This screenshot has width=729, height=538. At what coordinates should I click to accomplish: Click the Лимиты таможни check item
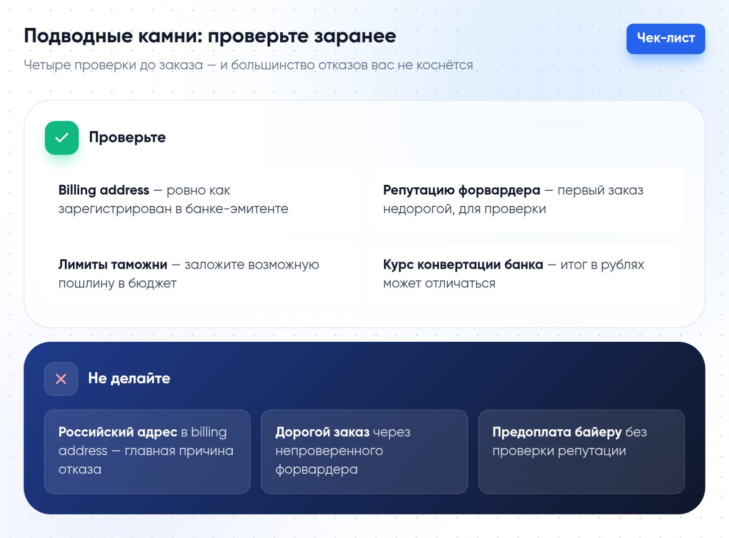click(202, 274)
